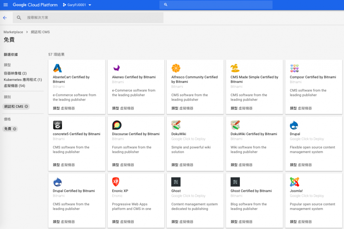Viewport: 344px width, 229px height.
Task: Click DokuWiki Certified by Bitnami title
Action: click(x=254, y=134)
